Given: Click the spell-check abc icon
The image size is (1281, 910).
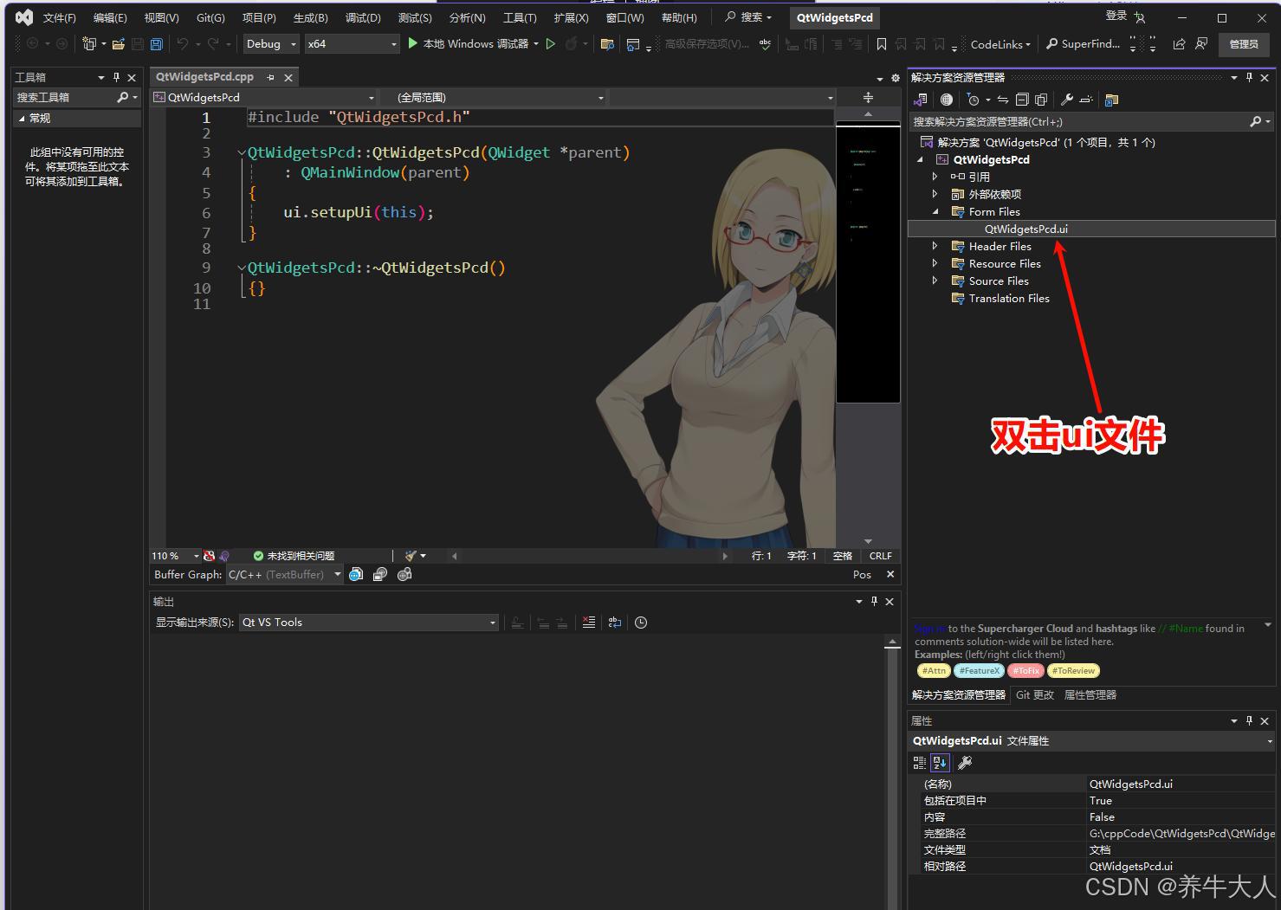Looking at the screenshot, I should [x=765, y=43].
